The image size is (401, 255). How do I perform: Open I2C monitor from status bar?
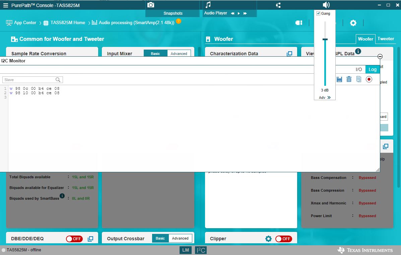[x=201, y=250]
